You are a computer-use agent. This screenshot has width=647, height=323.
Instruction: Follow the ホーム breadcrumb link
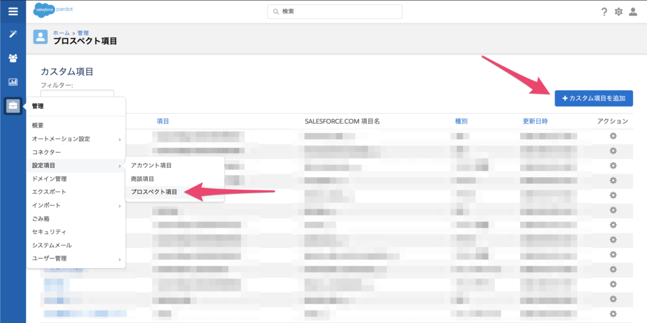click(x=61, y=33)
